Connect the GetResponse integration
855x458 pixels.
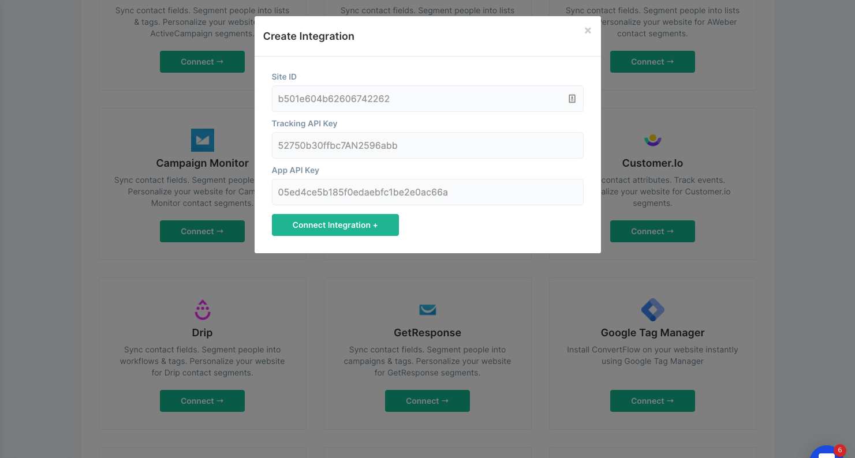point(427,401)
